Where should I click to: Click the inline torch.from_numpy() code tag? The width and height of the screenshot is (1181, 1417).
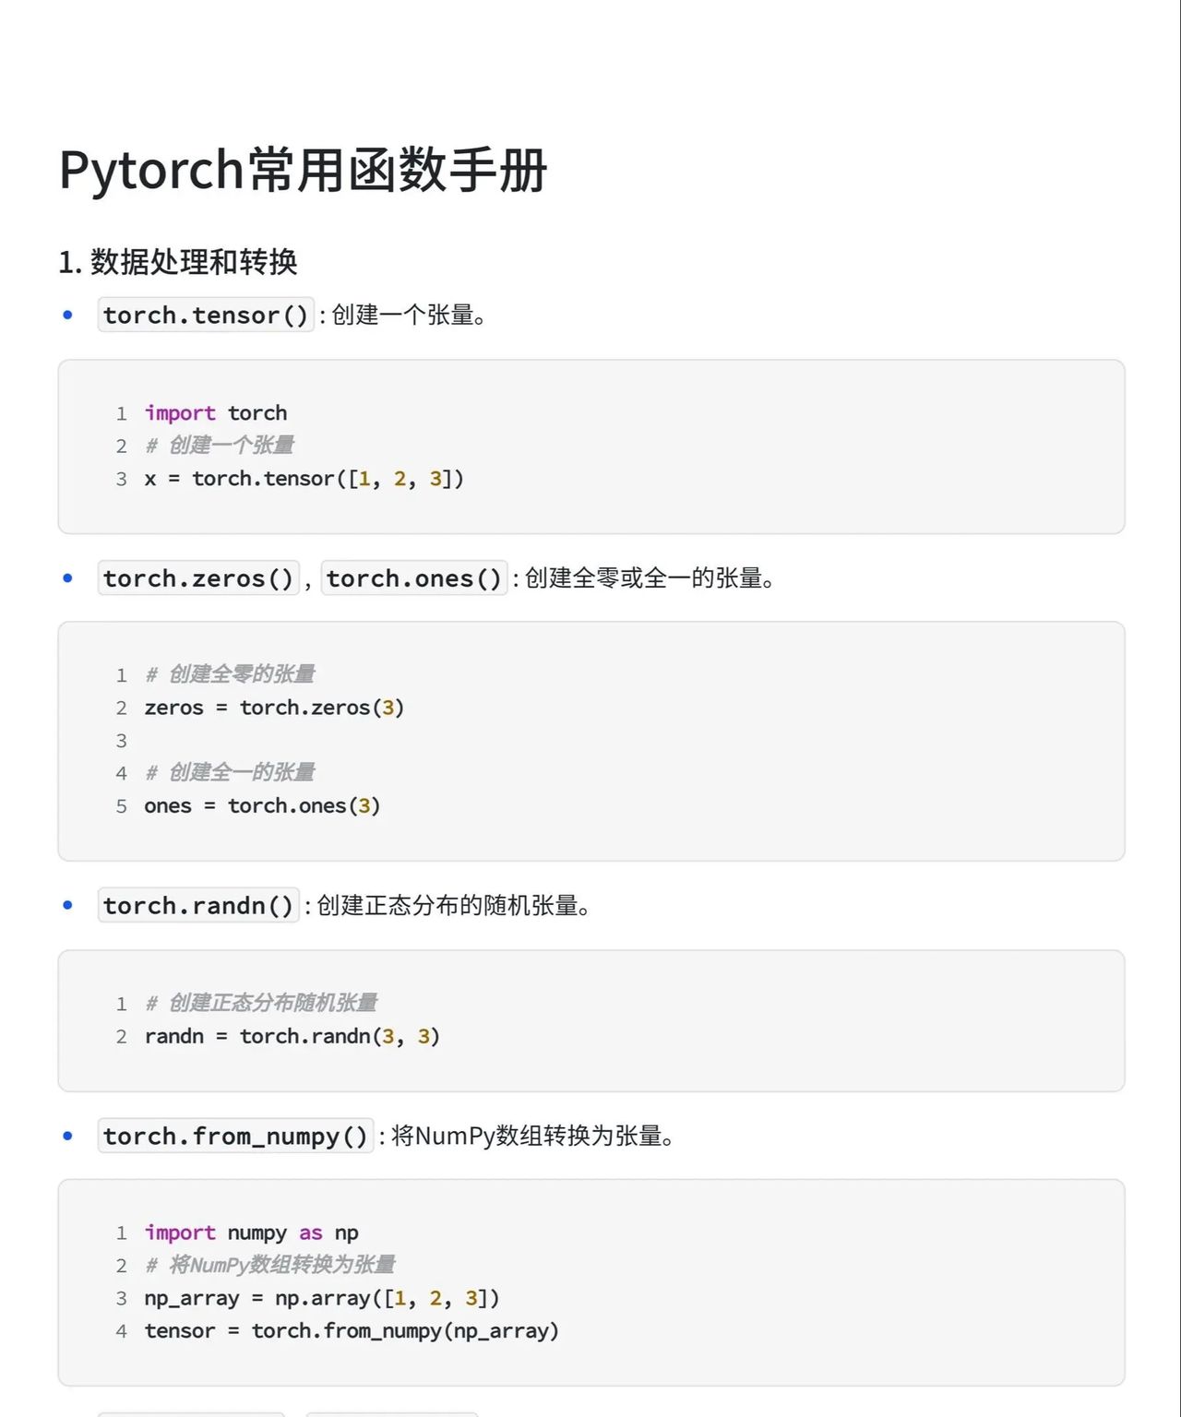[235, 1136]
